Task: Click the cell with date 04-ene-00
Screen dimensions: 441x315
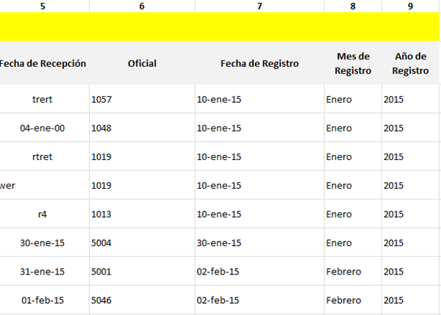Action: (43, 128)
